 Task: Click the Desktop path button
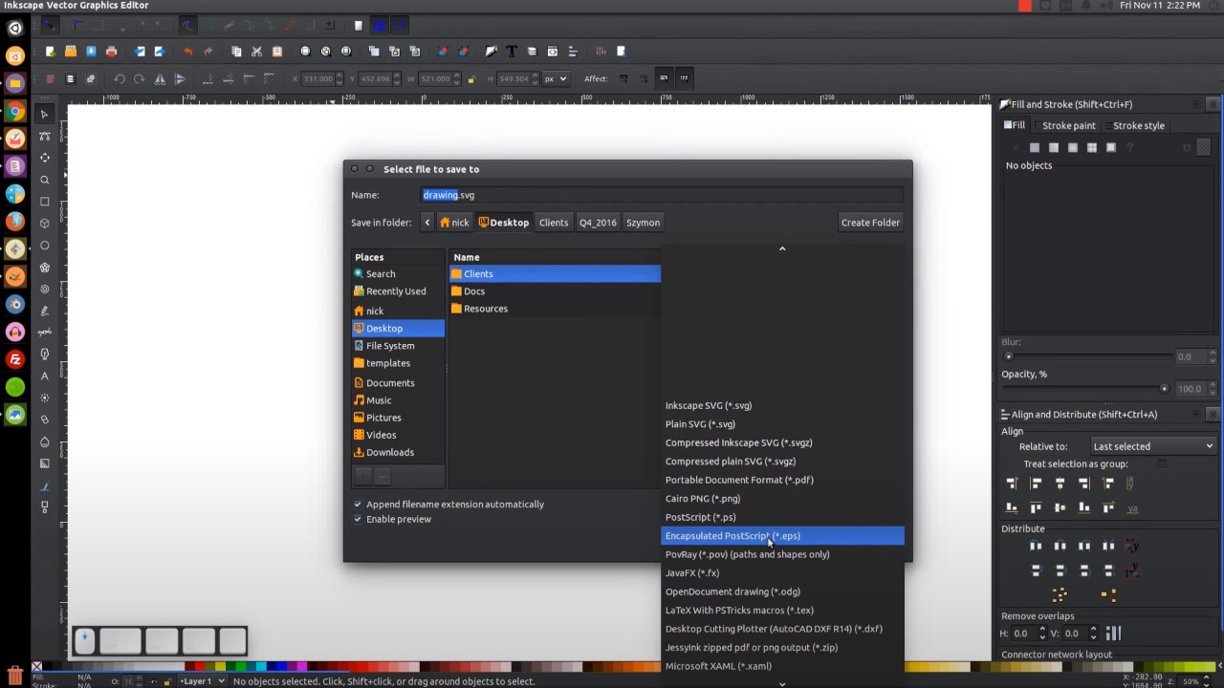point(504,223)
